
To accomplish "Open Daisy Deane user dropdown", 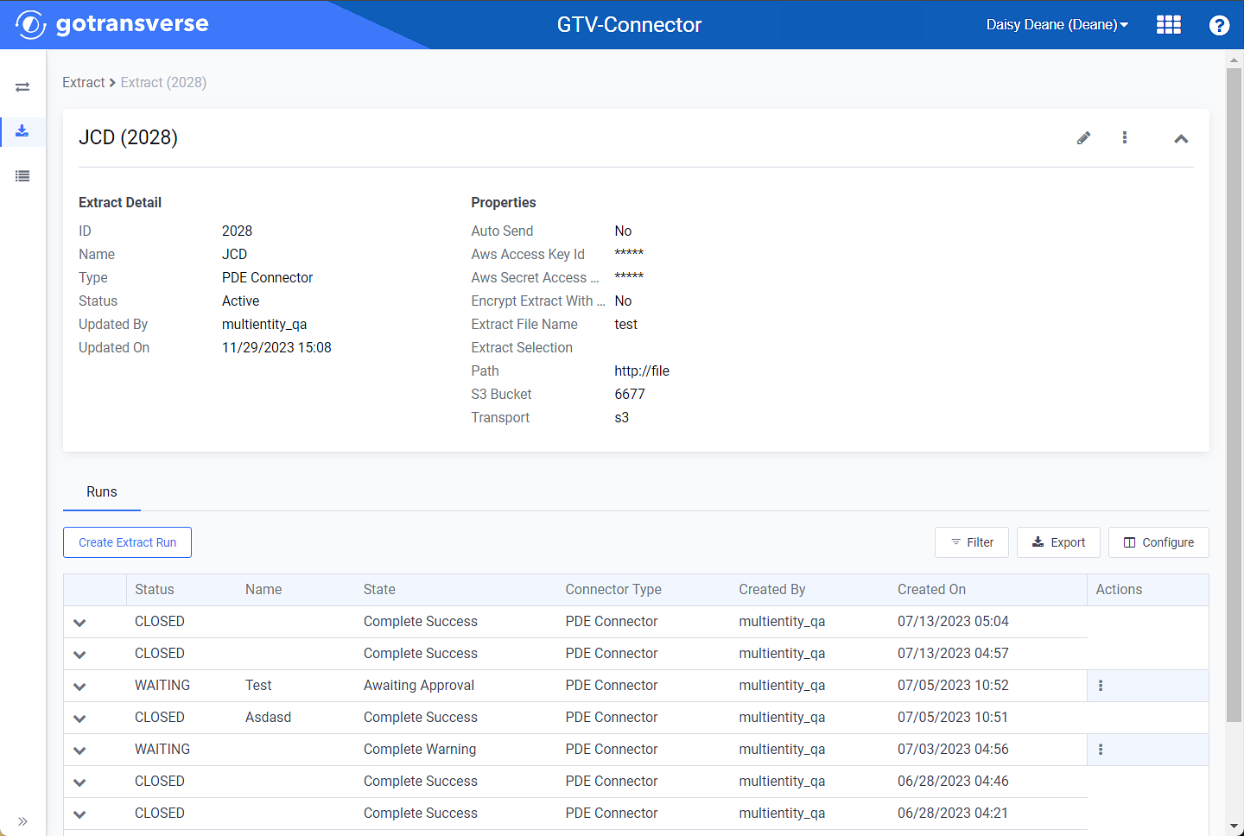I will click(1057, 25).
